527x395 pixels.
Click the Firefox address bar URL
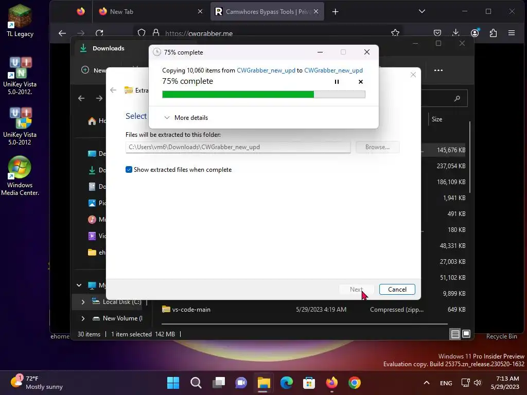click(199, 33)
